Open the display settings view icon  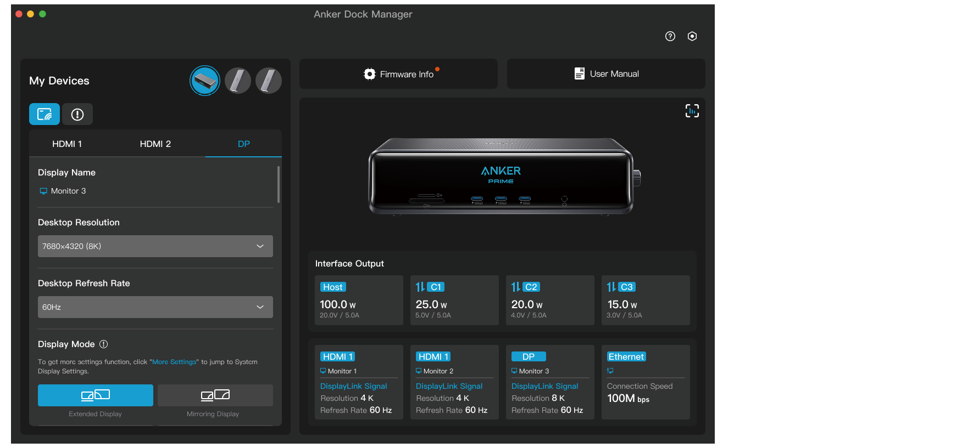click(45, 114)
